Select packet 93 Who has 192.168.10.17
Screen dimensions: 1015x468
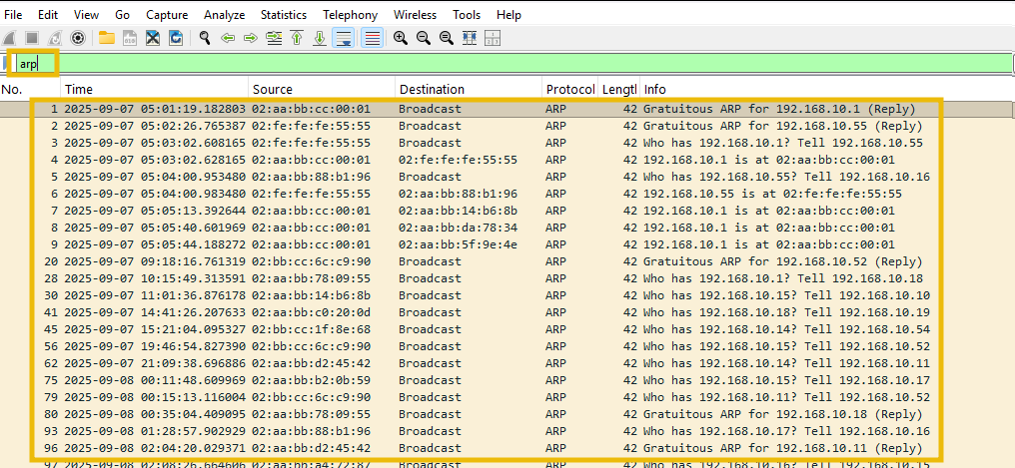click(507, 431)
